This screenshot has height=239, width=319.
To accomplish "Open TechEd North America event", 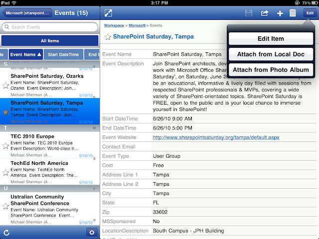I will coord(50,172).
